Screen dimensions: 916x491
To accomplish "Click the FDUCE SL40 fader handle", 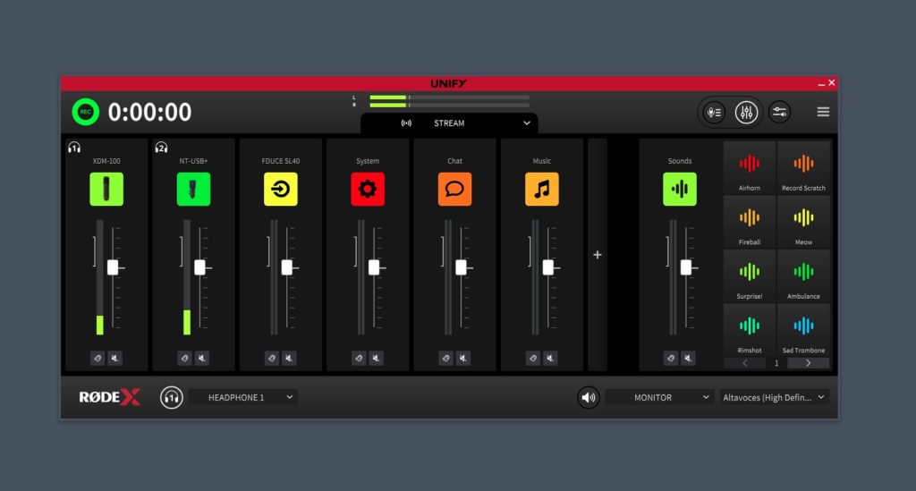I will (287, 267).
